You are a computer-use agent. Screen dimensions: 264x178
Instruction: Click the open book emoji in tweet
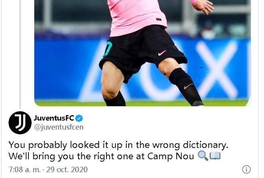[215, 156]
